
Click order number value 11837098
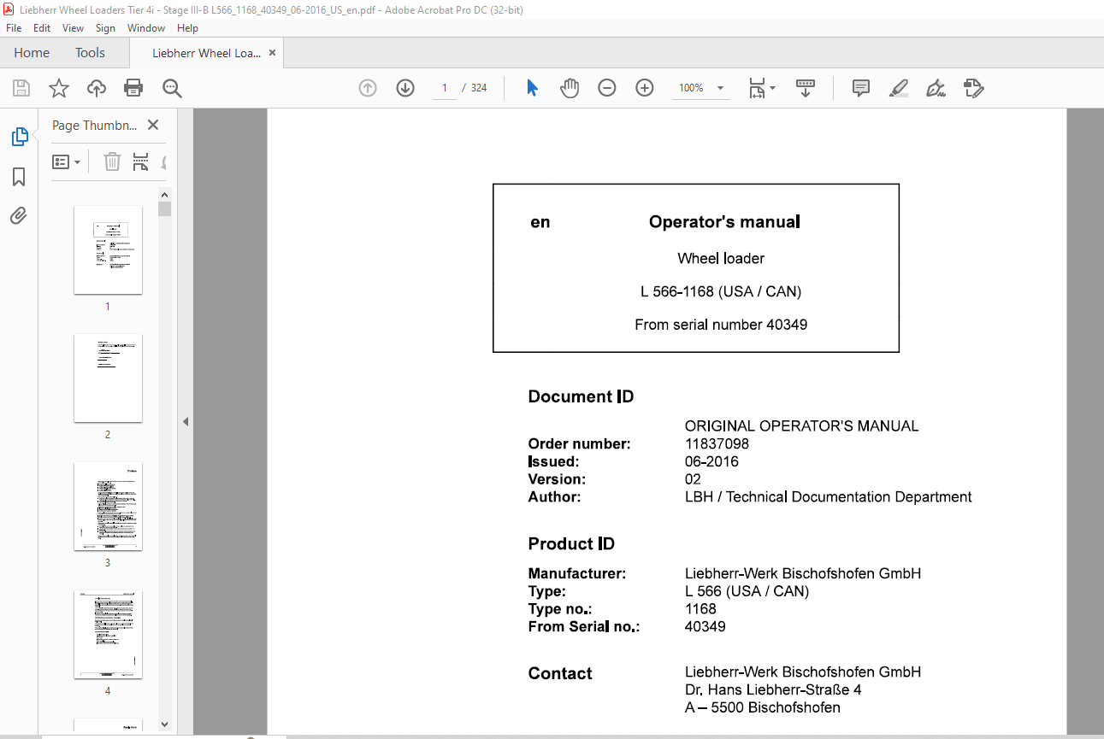[717, 444]
